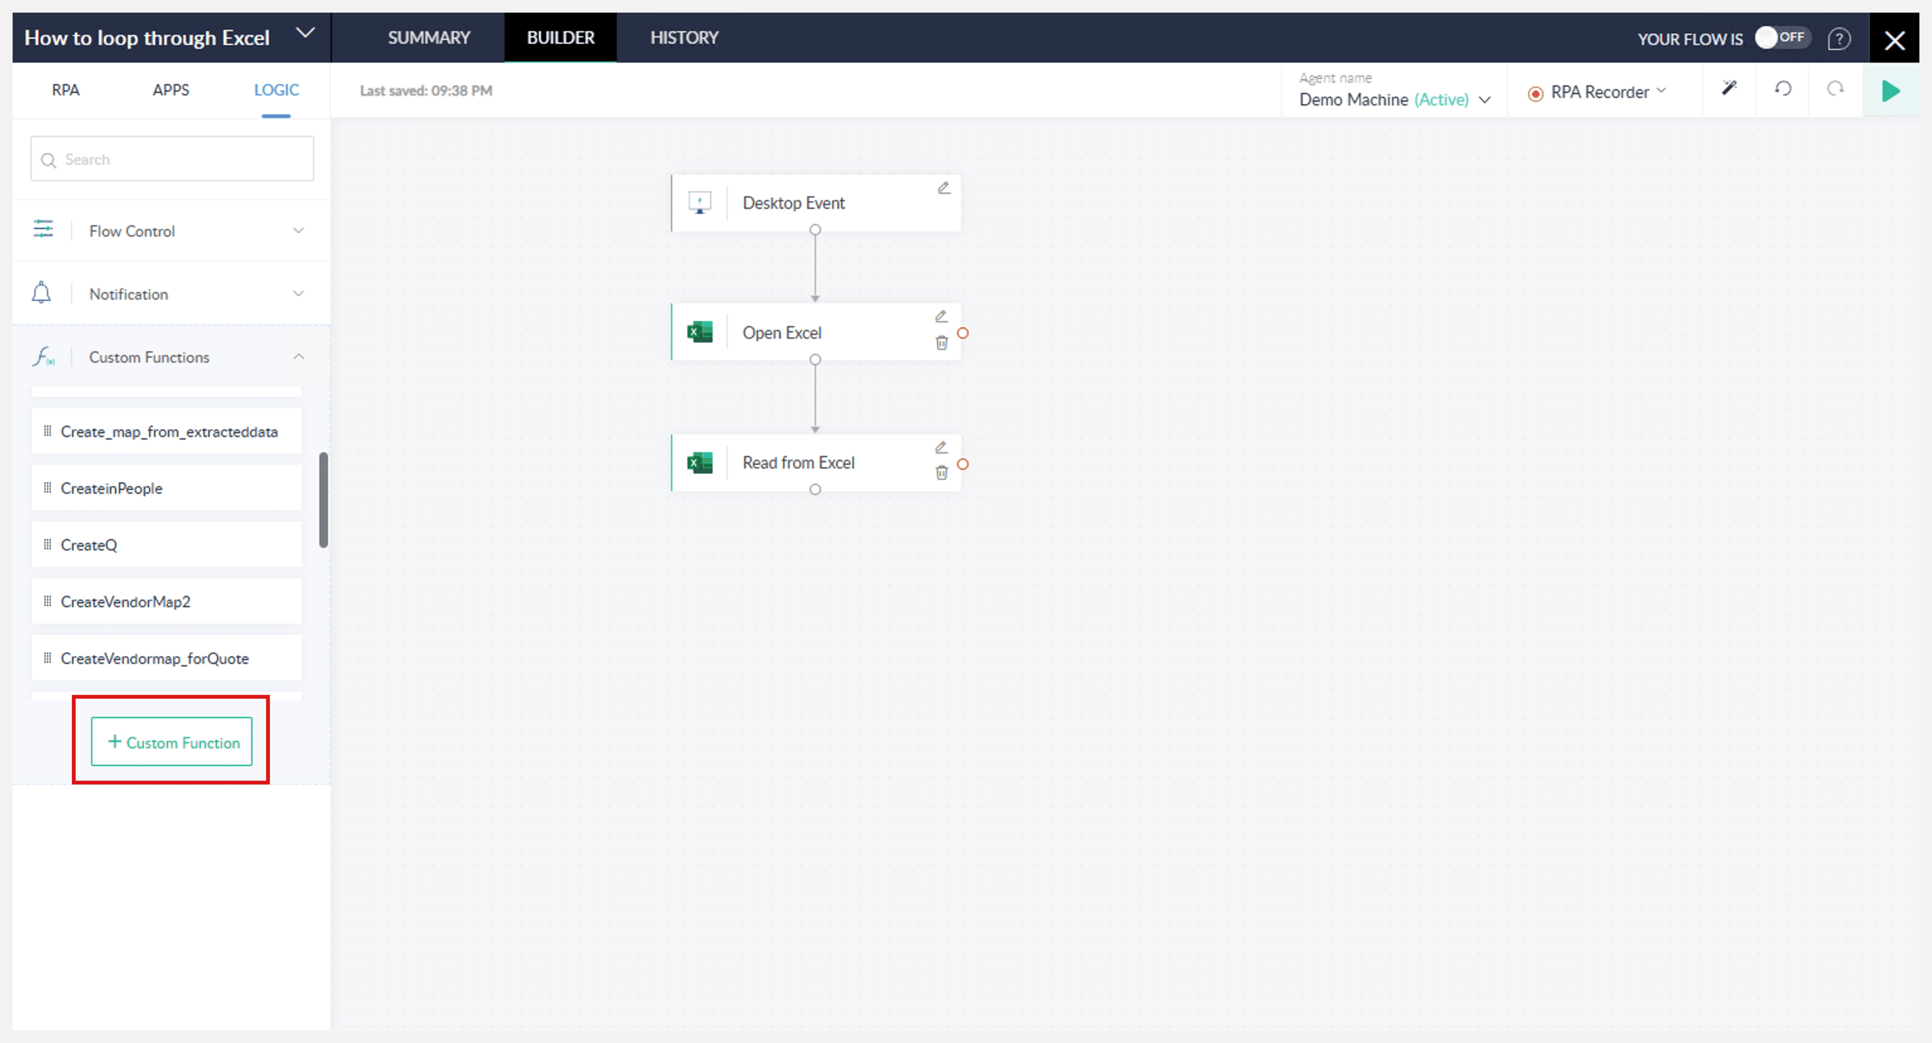The image size is (1932, 1043).
Task: Delete the Open Excel step
Action: coord(941,343)
